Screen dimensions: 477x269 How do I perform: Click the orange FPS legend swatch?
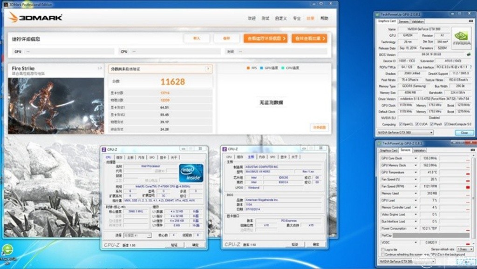tap(248, 68)
